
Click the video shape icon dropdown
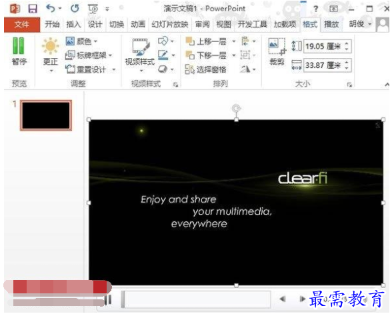point(165,41)
